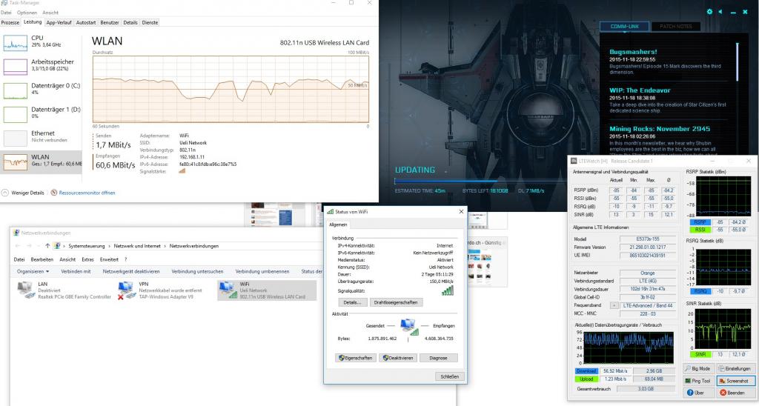Screen dimensions: 759x406
Task: Select the VPN TAP-Windows adapter icon
Action: [x=127, y=290]
